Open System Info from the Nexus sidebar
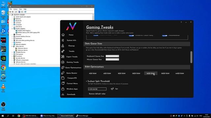 click(71, 40)
